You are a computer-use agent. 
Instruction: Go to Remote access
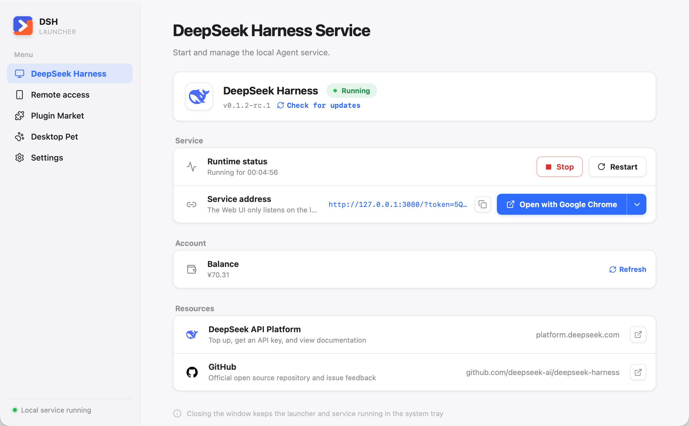coord(70,95)
